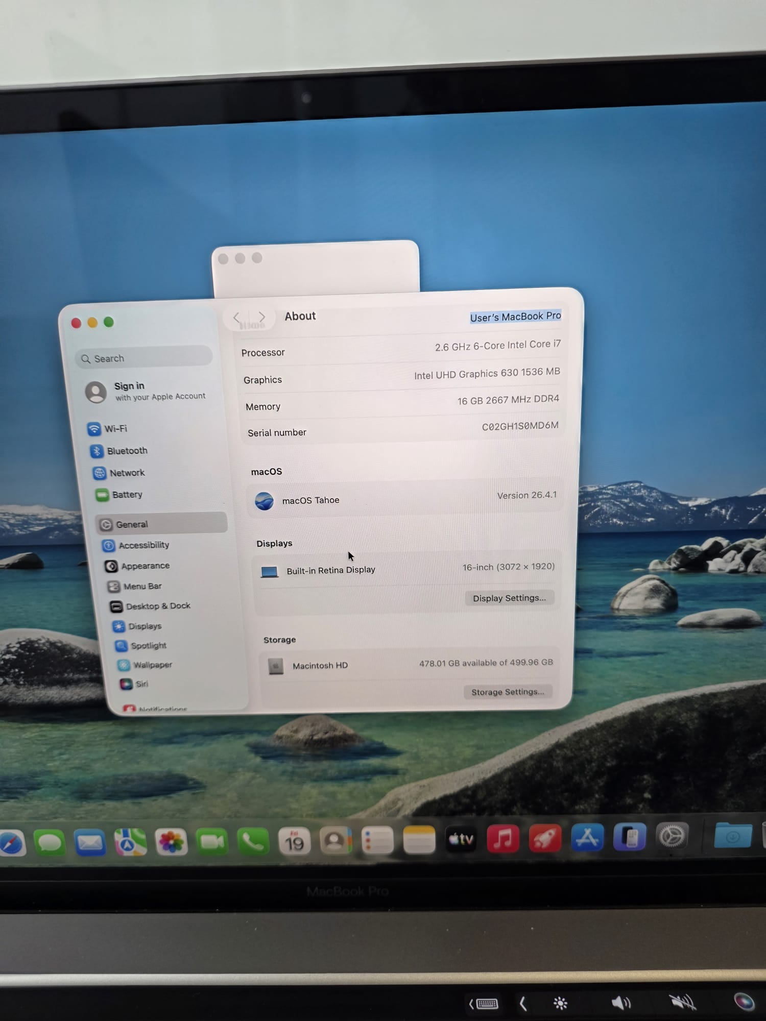
Task: Close the System Settings window (red button)
Action: click(x=76, y=323)
